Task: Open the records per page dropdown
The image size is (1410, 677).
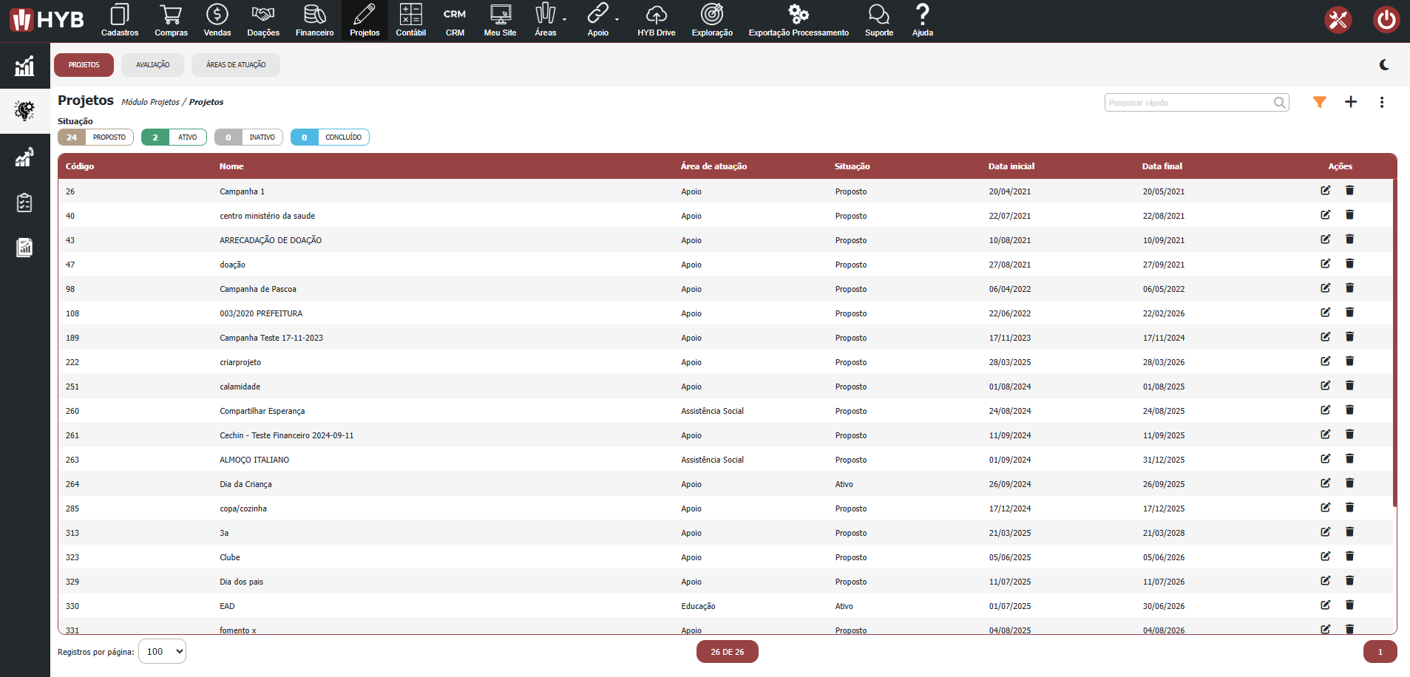Action: [163, 652]
